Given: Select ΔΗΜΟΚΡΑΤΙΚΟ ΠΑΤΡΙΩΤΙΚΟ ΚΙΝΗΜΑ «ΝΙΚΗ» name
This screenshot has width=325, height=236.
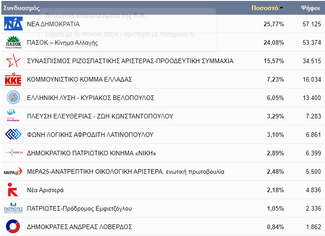Looking at the screenshot, I should coord(91,153).
